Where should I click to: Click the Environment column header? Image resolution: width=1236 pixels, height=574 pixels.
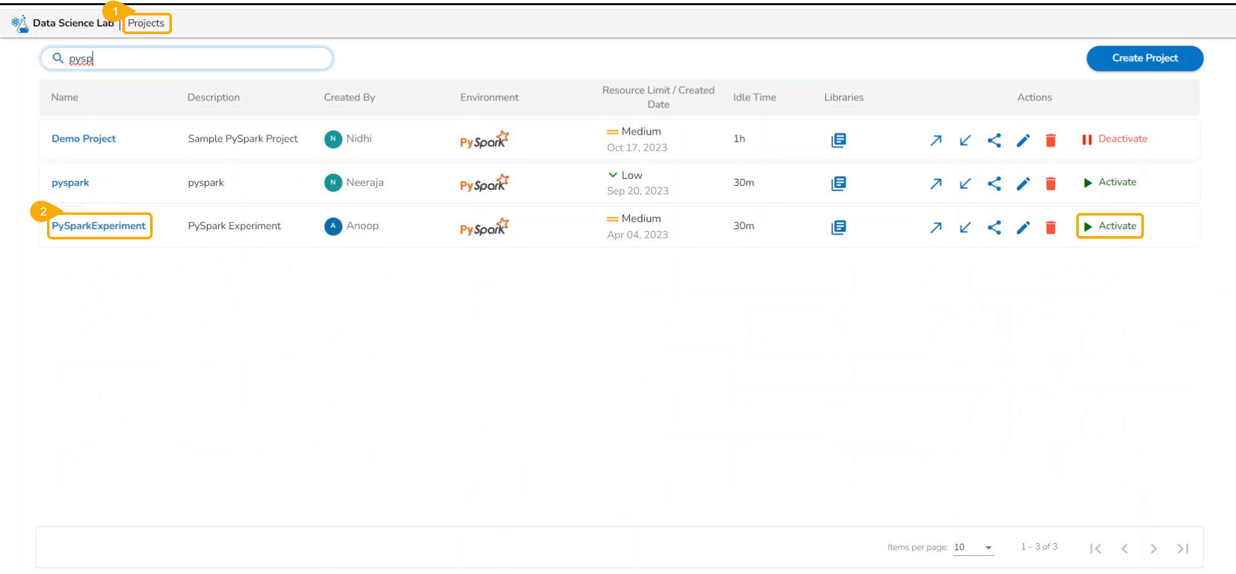tap(490, 97)
